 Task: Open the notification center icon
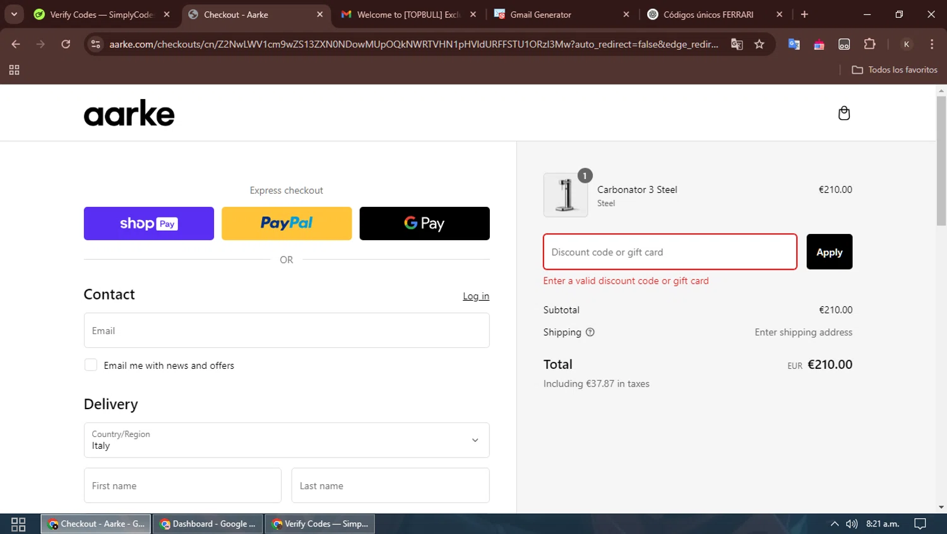point(920,524)
